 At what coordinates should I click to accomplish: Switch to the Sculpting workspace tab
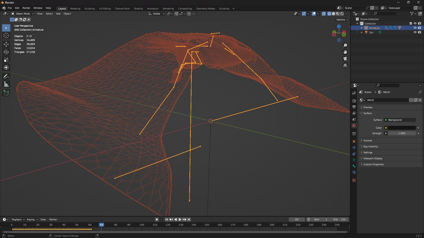click(x=90, y=8)
